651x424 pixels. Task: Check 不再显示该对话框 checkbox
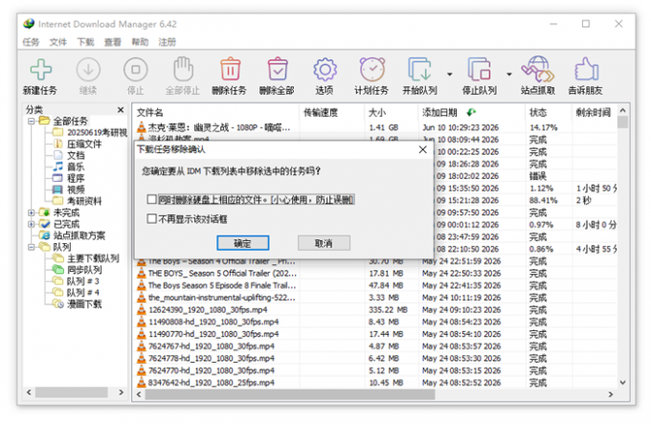(151, 218)
